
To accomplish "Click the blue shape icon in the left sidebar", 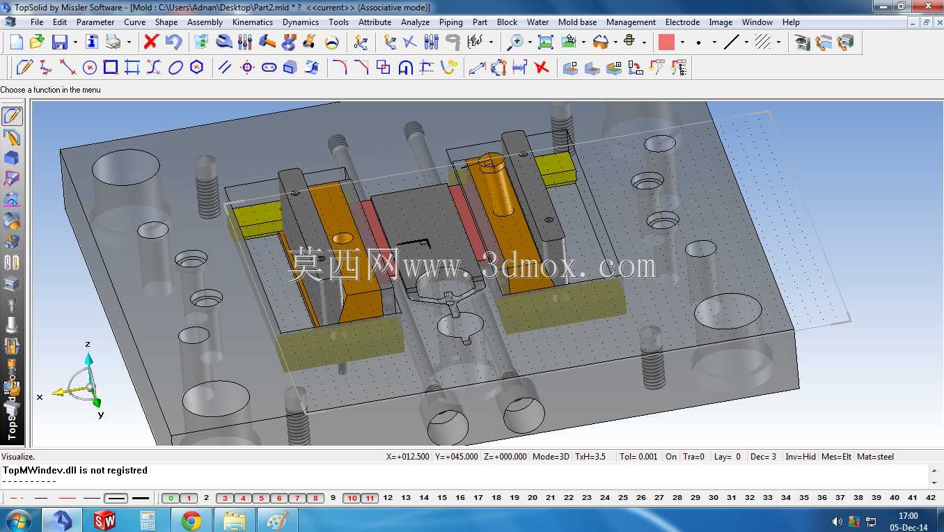I will (x=12, y=158).
